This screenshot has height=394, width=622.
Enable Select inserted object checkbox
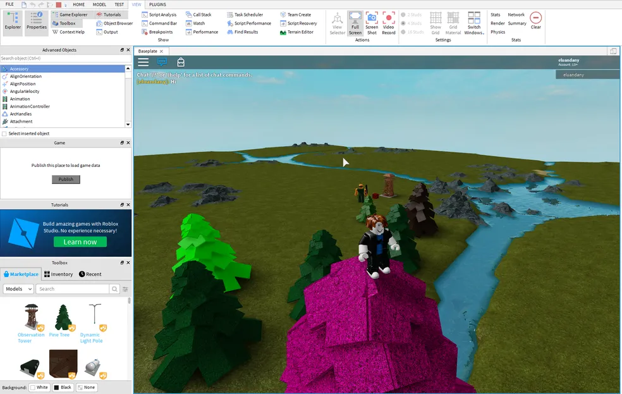pos(4,133)
